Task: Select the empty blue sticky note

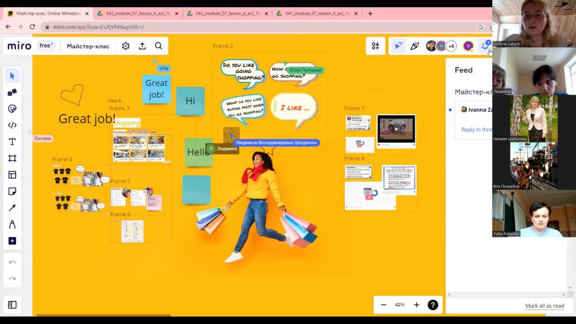Action: click(196, 189)
